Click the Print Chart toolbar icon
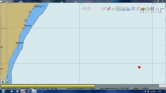 pyautogui.click(x=133, y=9)
